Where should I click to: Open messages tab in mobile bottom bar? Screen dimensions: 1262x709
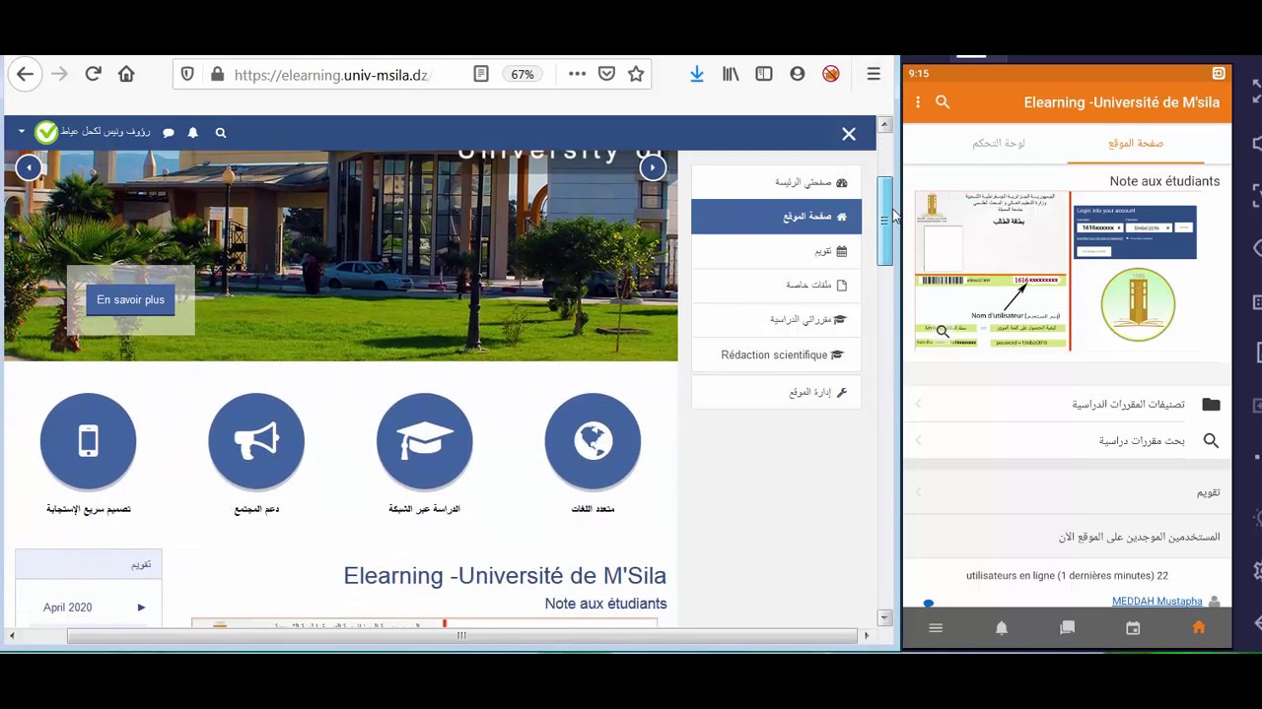(1067, 628)
